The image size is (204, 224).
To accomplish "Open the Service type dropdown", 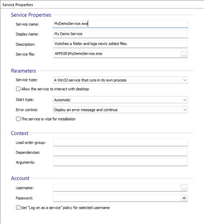I will point(120,80).
